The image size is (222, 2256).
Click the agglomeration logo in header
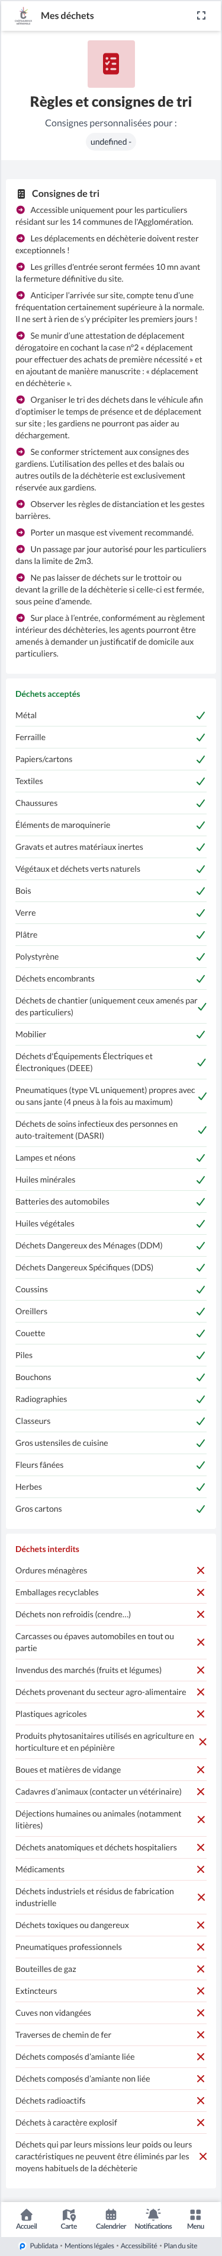tap(24, 15)
